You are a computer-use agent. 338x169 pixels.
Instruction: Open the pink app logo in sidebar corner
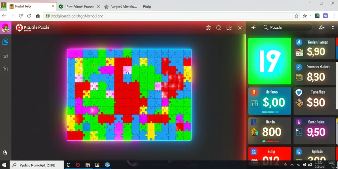5,28
